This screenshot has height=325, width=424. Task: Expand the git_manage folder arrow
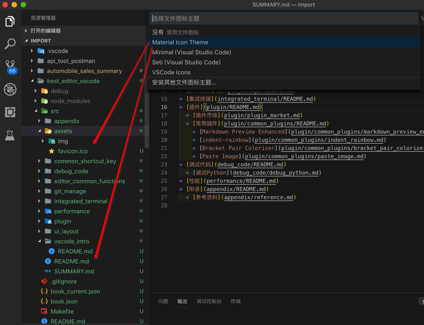point(39,191)
